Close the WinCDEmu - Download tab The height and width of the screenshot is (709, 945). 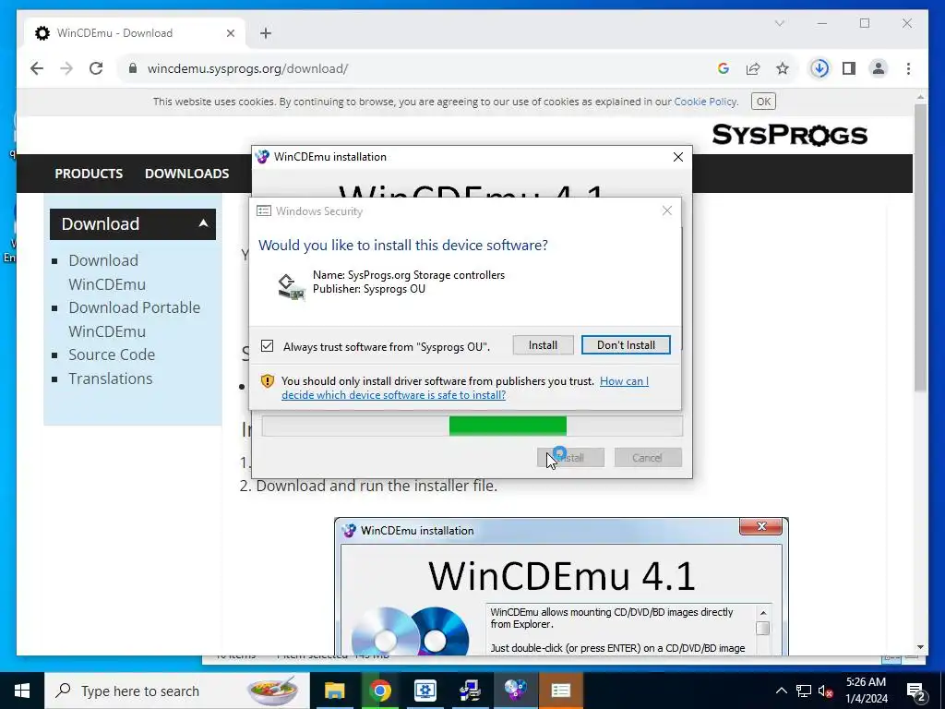point(230,33)
